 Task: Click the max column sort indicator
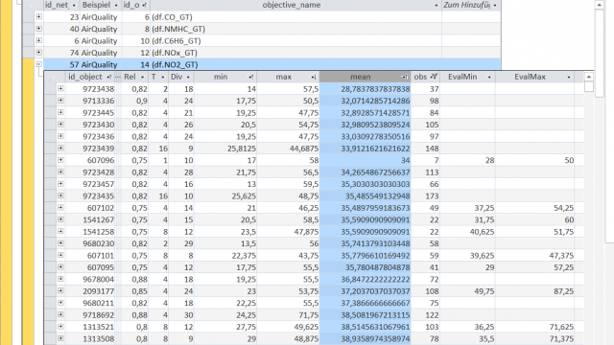(314, 77)
